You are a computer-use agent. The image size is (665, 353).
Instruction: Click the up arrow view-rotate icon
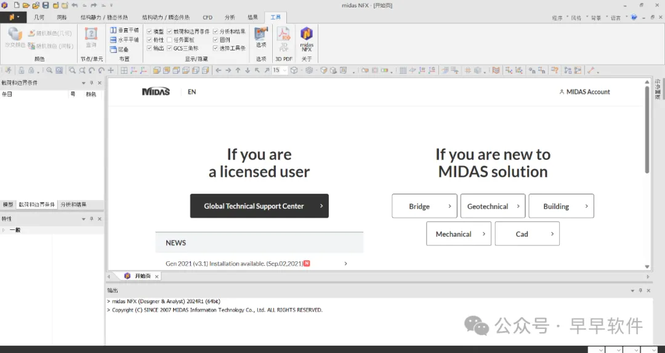click(238, 70)
